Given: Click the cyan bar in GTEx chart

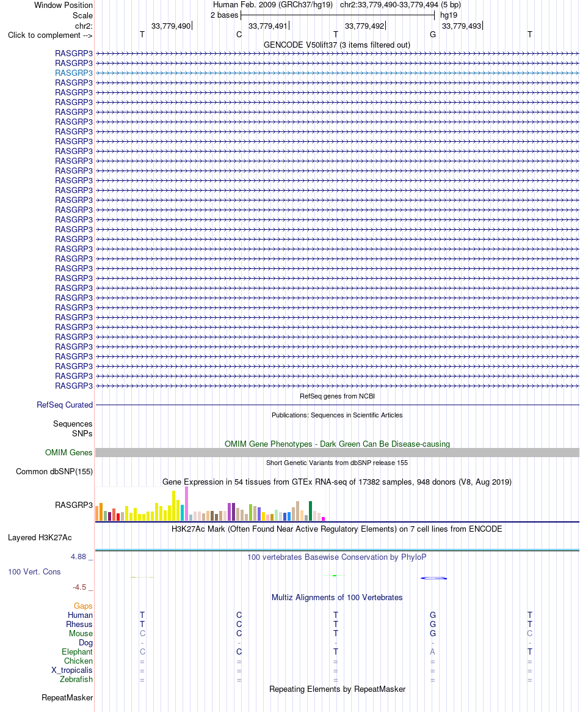Looking at the screenshot, I should pyautogui.click(x=183, y=513).
